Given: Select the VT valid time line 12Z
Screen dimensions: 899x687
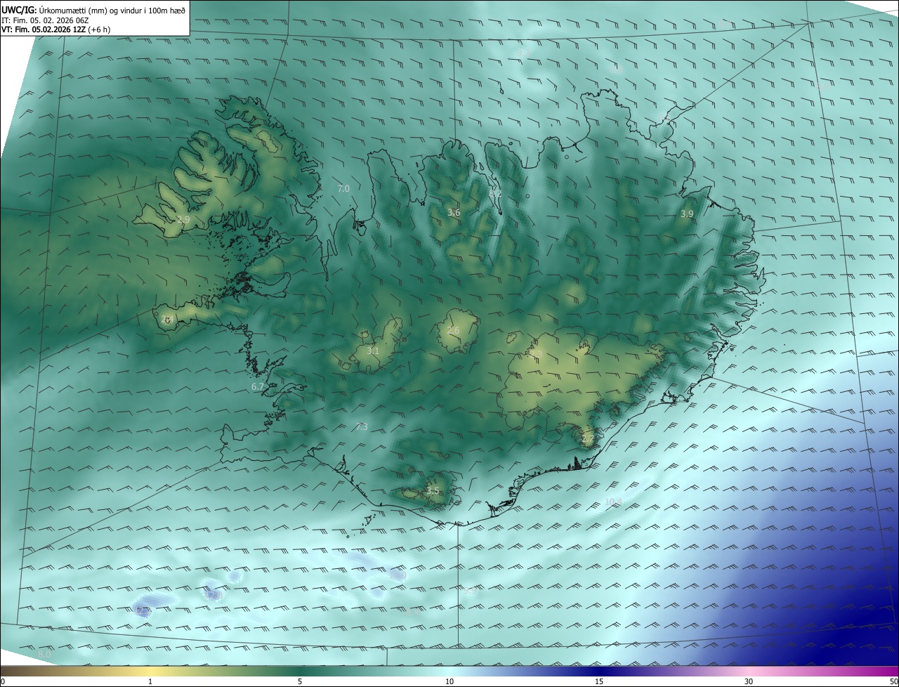Looking at the screenshot, I should click(x=55, y=30).
